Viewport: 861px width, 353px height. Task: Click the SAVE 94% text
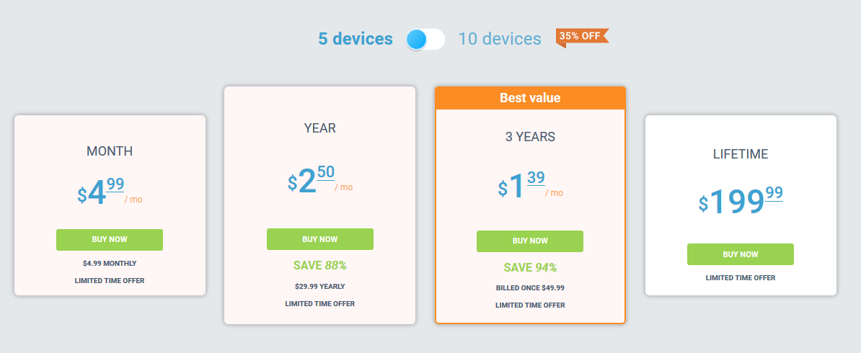(530, 268)
